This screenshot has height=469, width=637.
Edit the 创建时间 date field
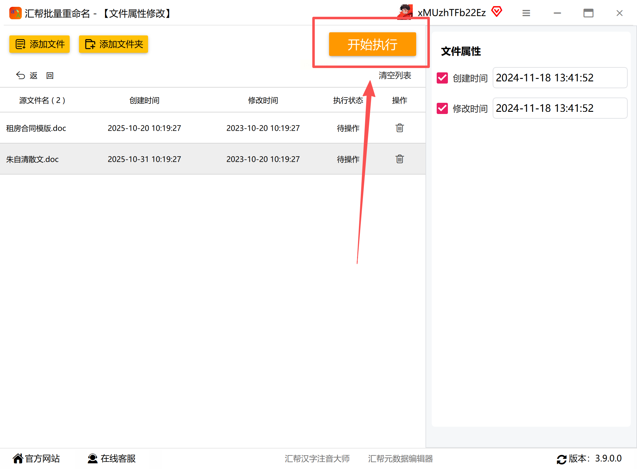560,78
